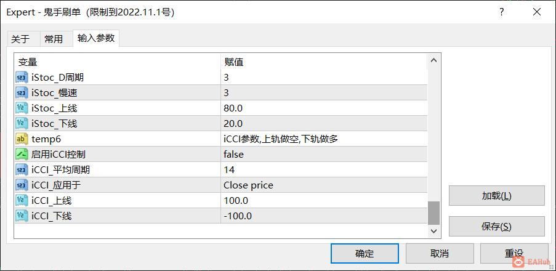
Task: Click the vertical scrollbar thumb
Action: pos(433,213)
